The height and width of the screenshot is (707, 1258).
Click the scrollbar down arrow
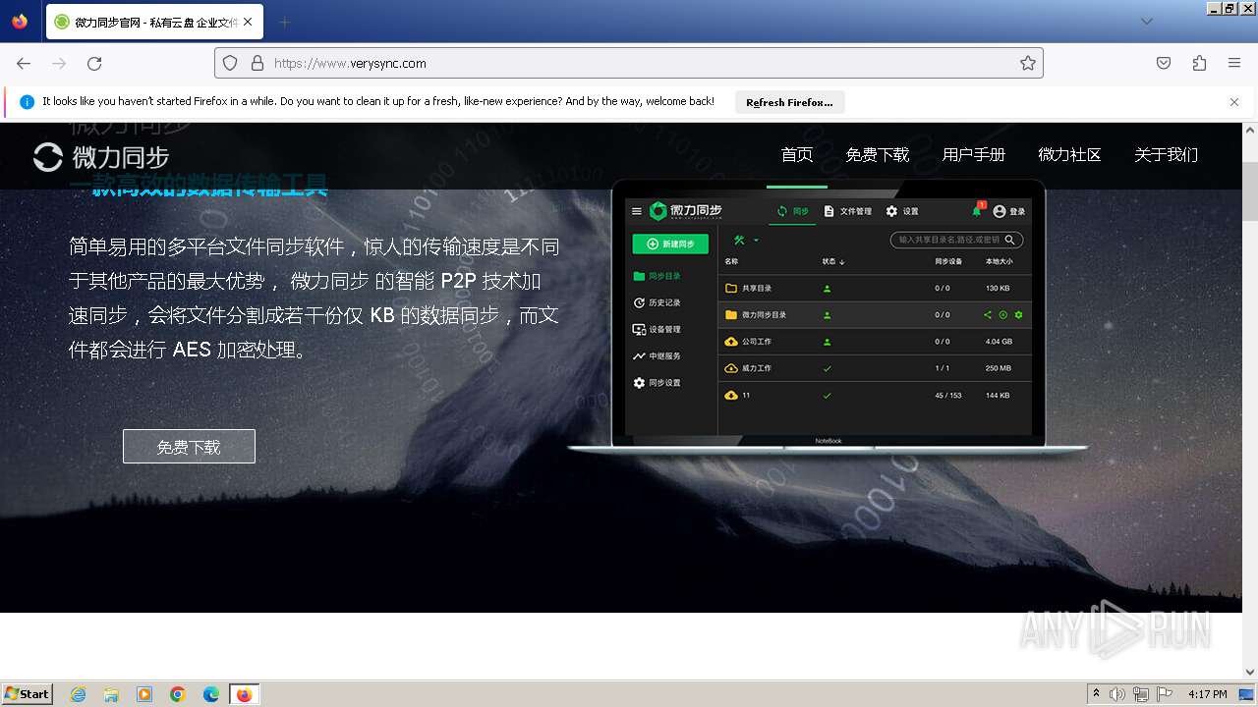pos(1250,673)
